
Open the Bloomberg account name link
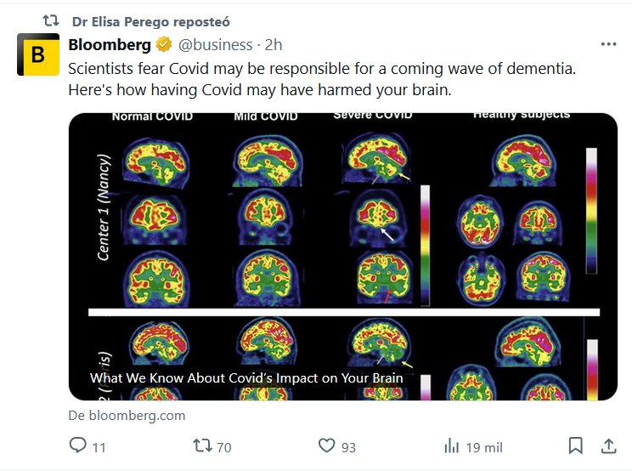coord(110,45)
